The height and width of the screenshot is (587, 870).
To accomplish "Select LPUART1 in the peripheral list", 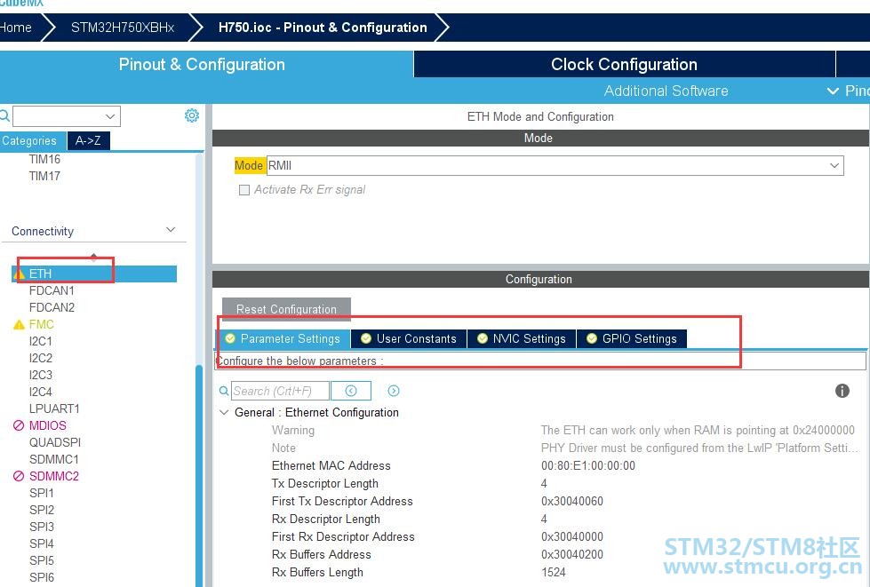I will 54,409.
